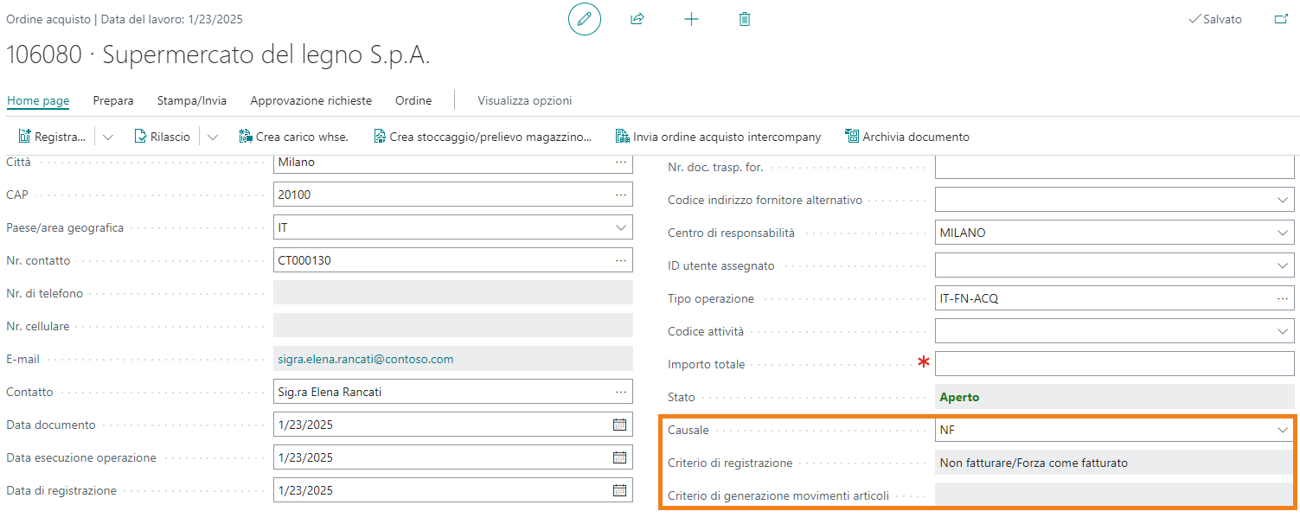Screen dimensions: 1300x524
Task: Click the trash delete icon
Action: click(744, 19)
